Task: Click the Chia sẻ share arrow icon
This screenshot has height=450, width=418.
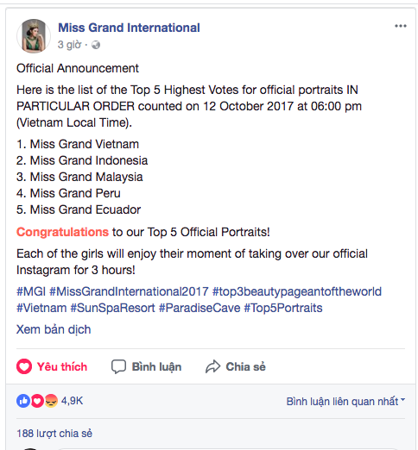Action: coord(212,366)
